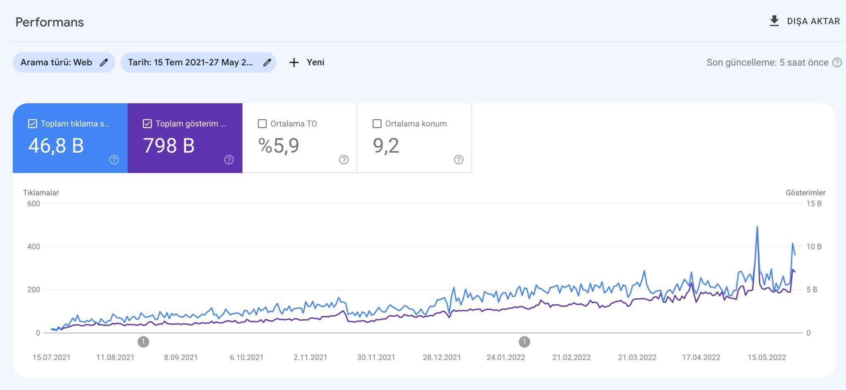The height and width of the screenshot is (390, 846).
Task: Click Yeni to add new filter
Action: (315, 62)
